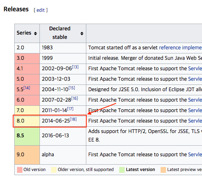
Task: Click the series 5.5 cell text
Action: pyautogui.click(x=20, y=89)
